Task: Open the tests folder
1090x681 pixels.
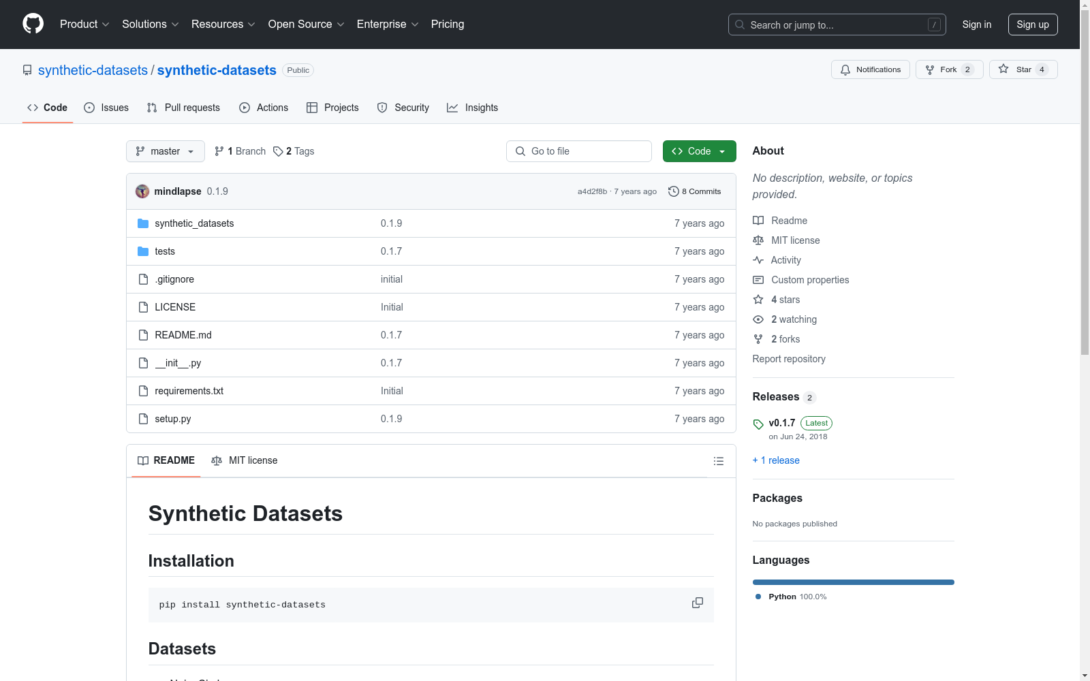Action: [x=165, y=251]
